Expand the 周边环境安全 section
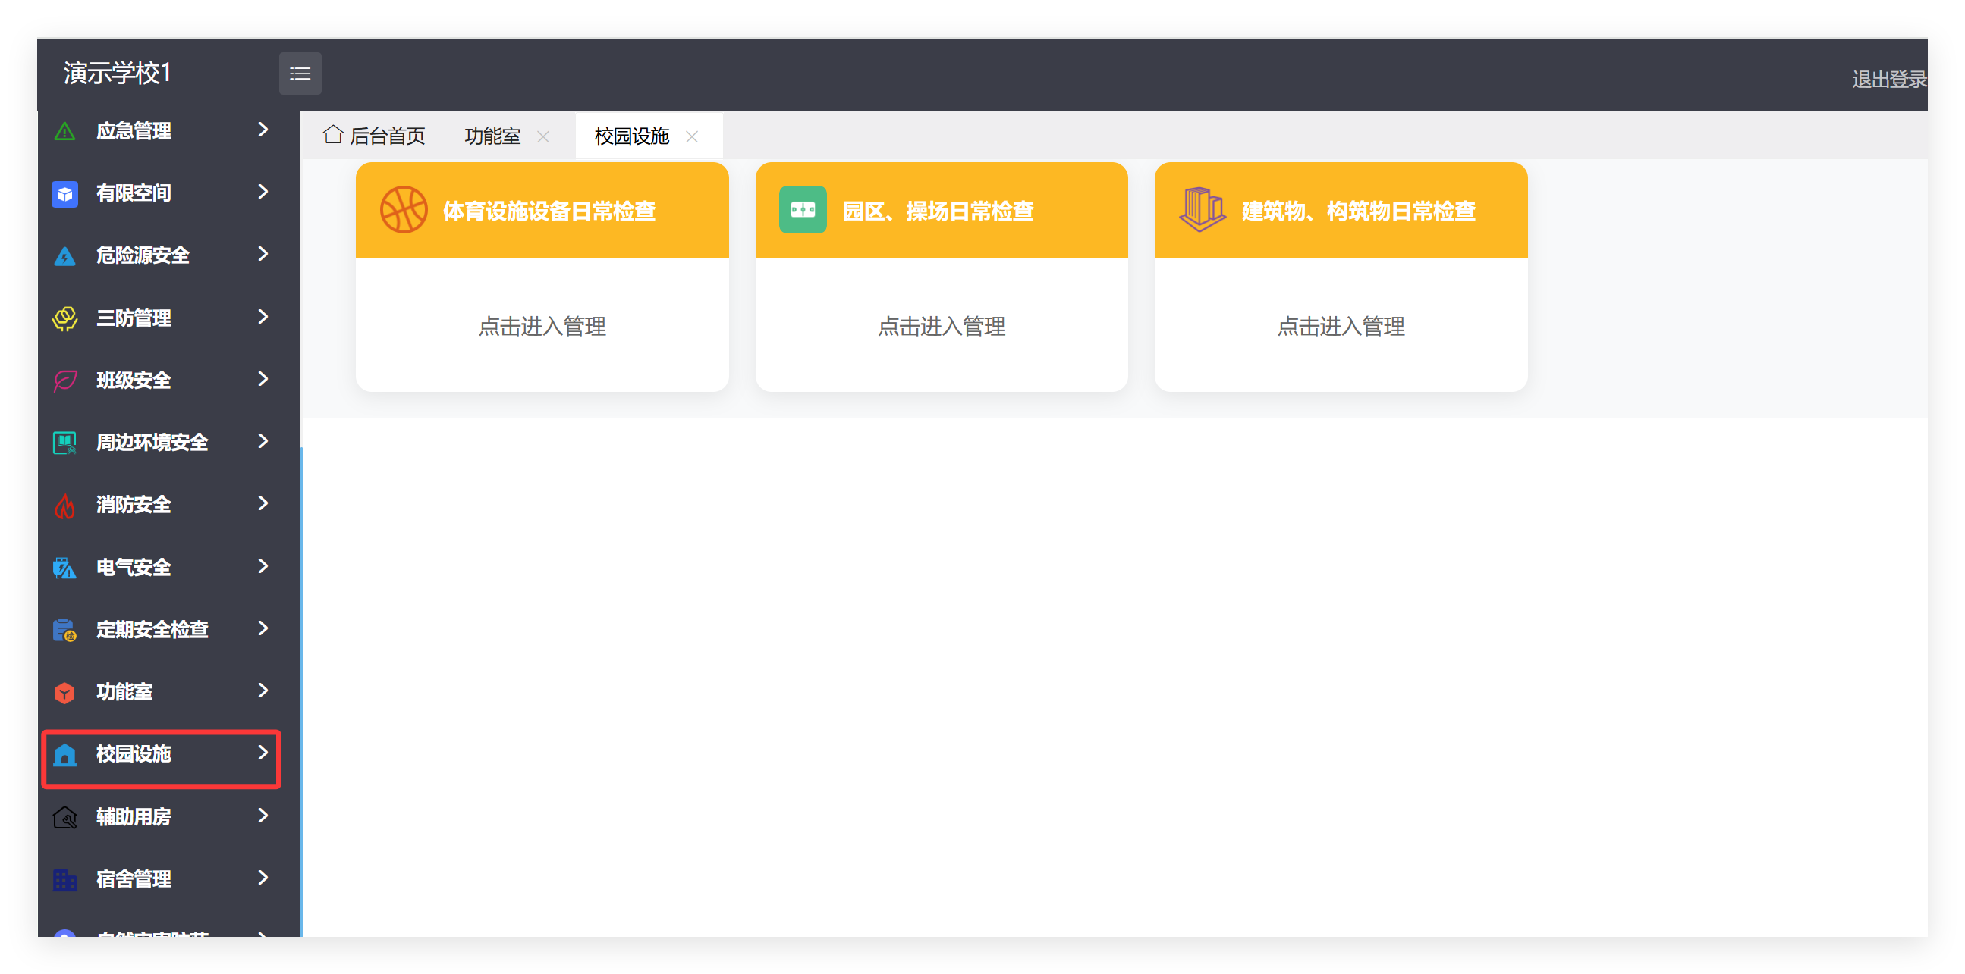Image resolution: width=1965 pixels, height=974 pixels. pyautogui.click(x=263, y=442)
